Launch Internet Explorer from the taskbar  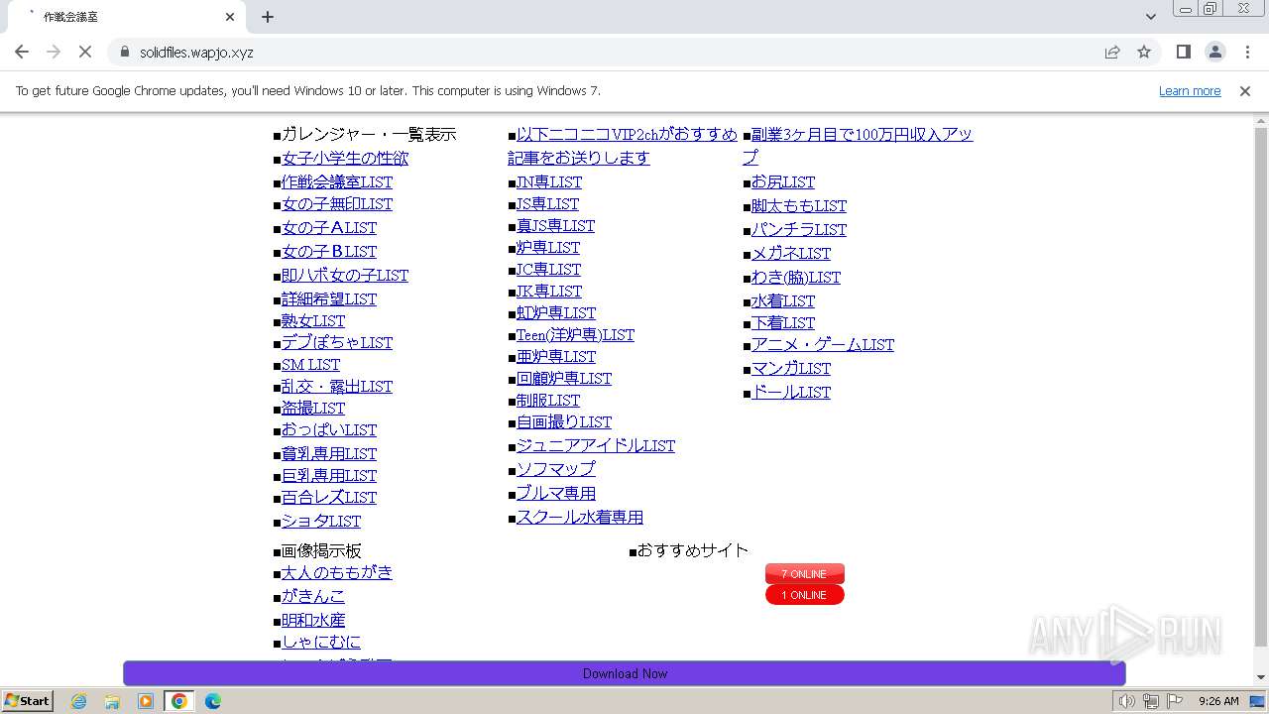(78, 701)
